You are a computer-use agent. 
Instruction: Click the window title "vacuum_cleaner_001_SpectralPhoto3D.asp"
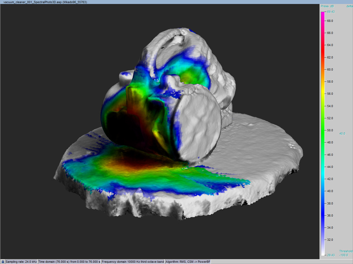(33, 2)
